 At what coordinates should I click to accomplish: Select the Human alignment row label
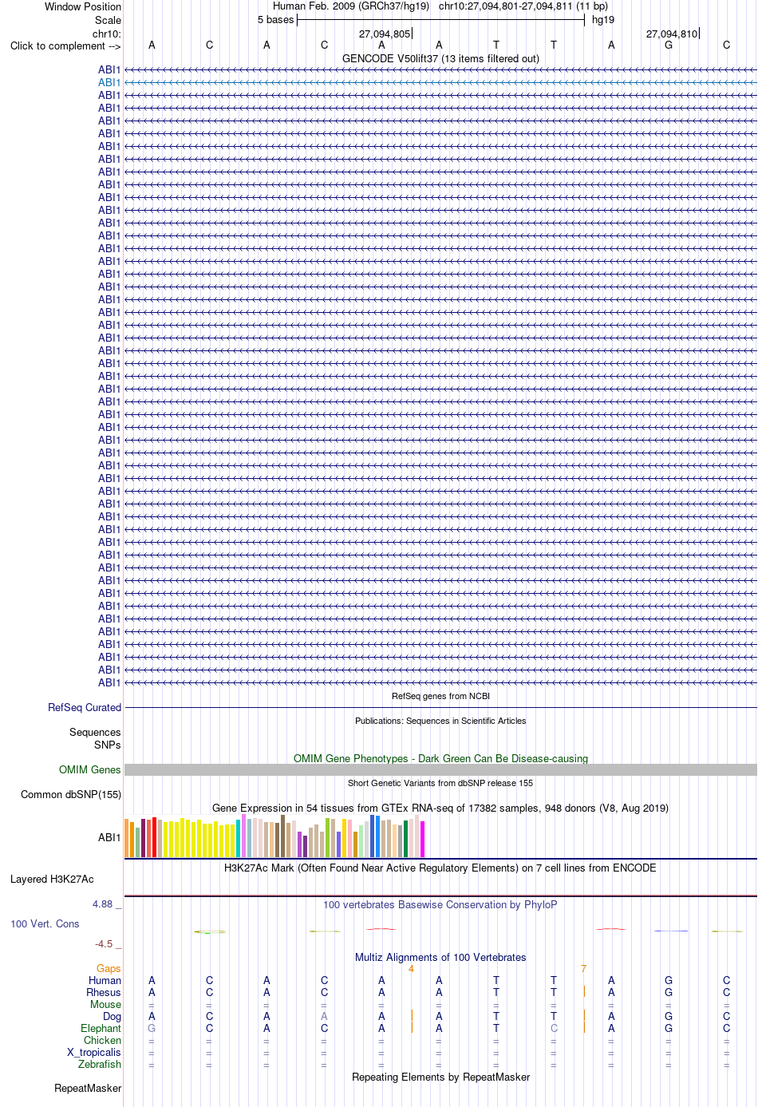[x=105, y=980]
